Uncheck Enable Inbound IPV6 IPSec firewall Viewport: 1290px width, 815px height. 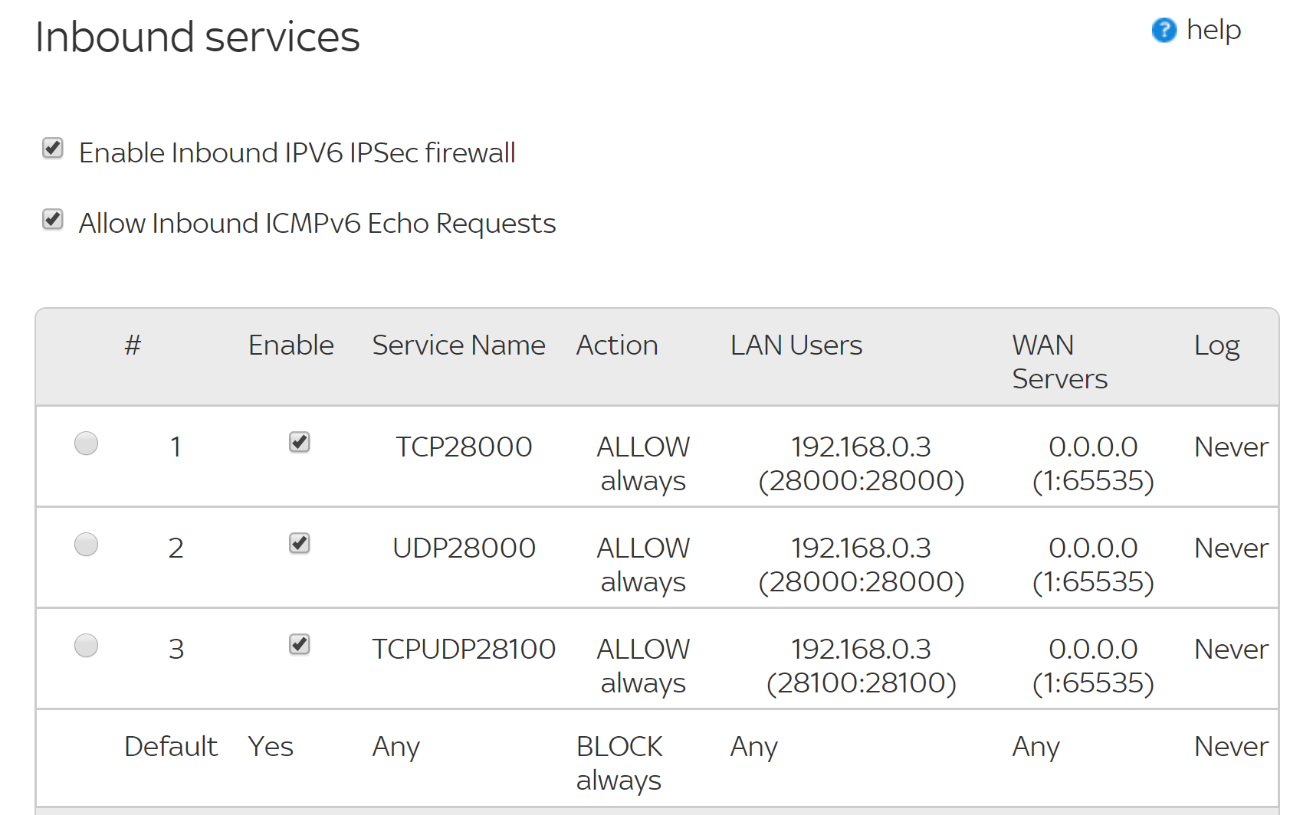tap(53, 148)
